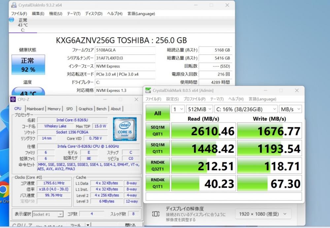Click the 正常 92 % health status button
The width and height of the screenshot is (330, 228).
coord(28,65)
